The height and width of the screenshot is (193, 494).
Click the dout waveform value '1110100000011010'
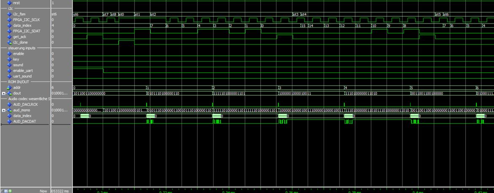pyautogui.click(x=361, y=93)
